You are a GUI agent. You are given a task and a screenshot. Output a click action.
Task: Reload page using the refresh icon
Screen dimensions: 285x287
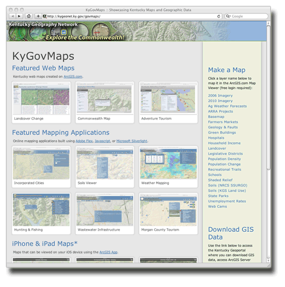tap(219, 16)
